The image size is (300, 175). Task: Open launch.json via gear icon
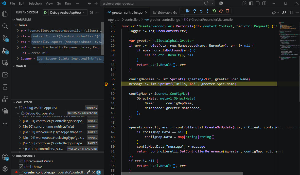pos(91,12)
